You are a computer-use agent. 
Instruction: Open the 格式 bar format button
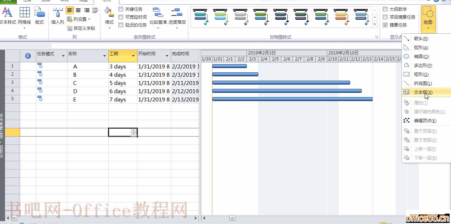(x=109, y=18)
